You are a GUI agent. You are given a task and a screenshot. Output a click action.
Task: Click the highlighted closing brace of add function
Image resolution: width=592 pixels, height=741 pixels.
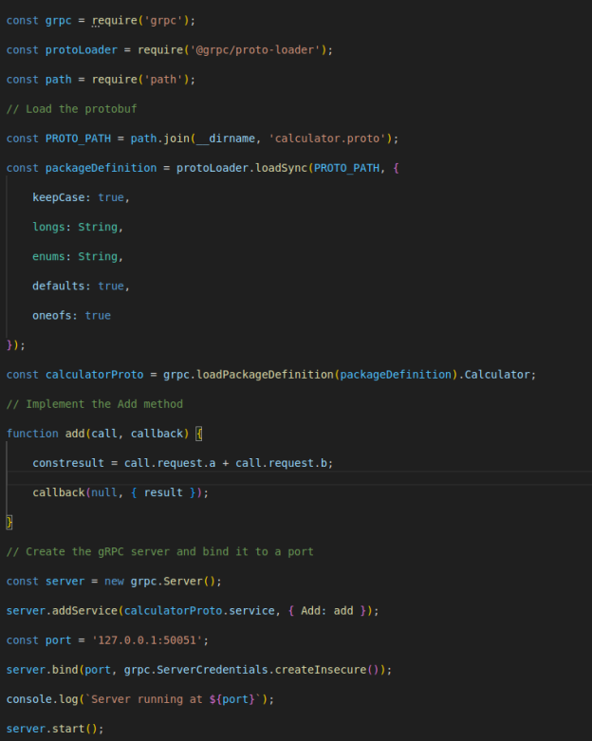(x=9, y=522)
